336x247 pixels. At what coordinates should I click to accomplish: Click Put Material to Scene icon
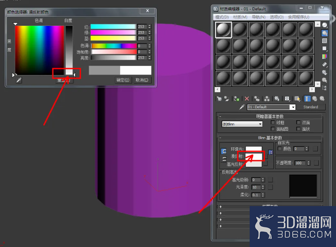click(x=226, y=99)
